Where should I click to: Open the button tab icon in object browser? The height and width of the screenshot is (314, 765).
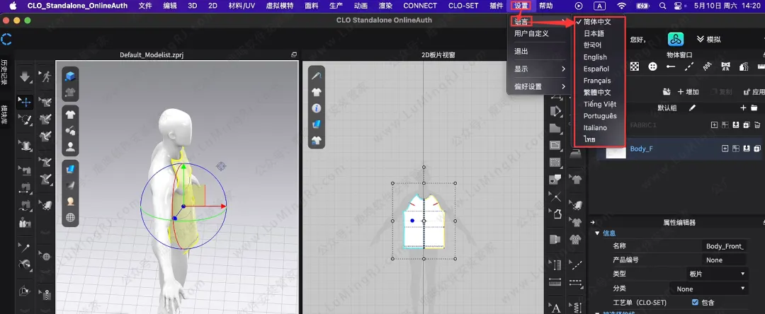coord(653,66)
